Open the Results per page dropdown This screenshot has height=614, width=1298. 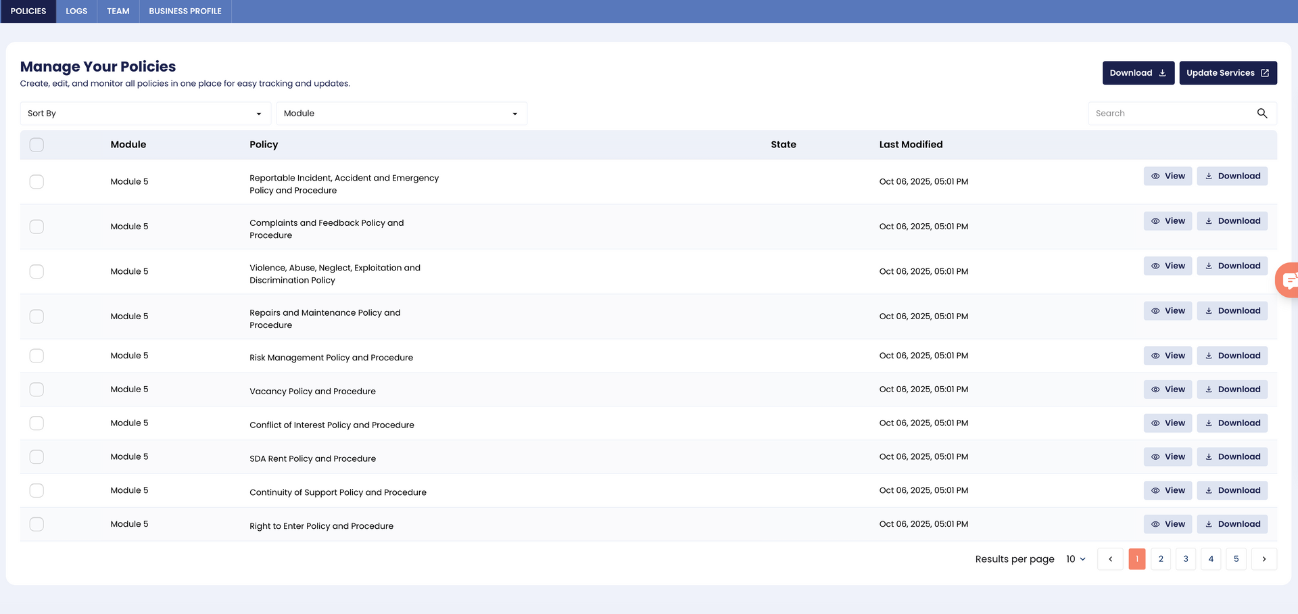pos(1075,559)
